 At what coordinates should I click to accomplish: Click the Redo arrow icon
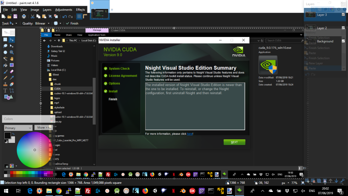tap(71, 16)
